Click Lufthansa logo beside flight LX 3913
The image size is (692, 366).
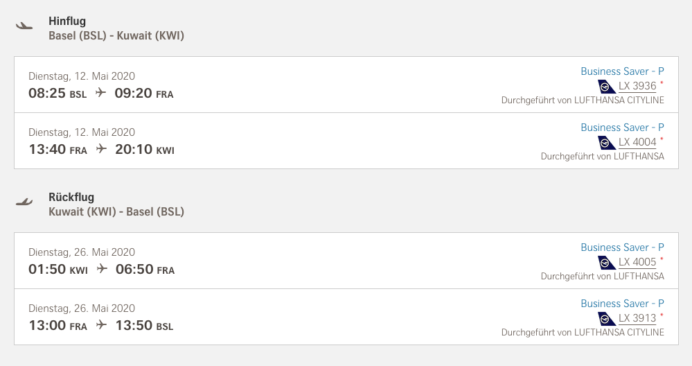[x=607, y=319]
